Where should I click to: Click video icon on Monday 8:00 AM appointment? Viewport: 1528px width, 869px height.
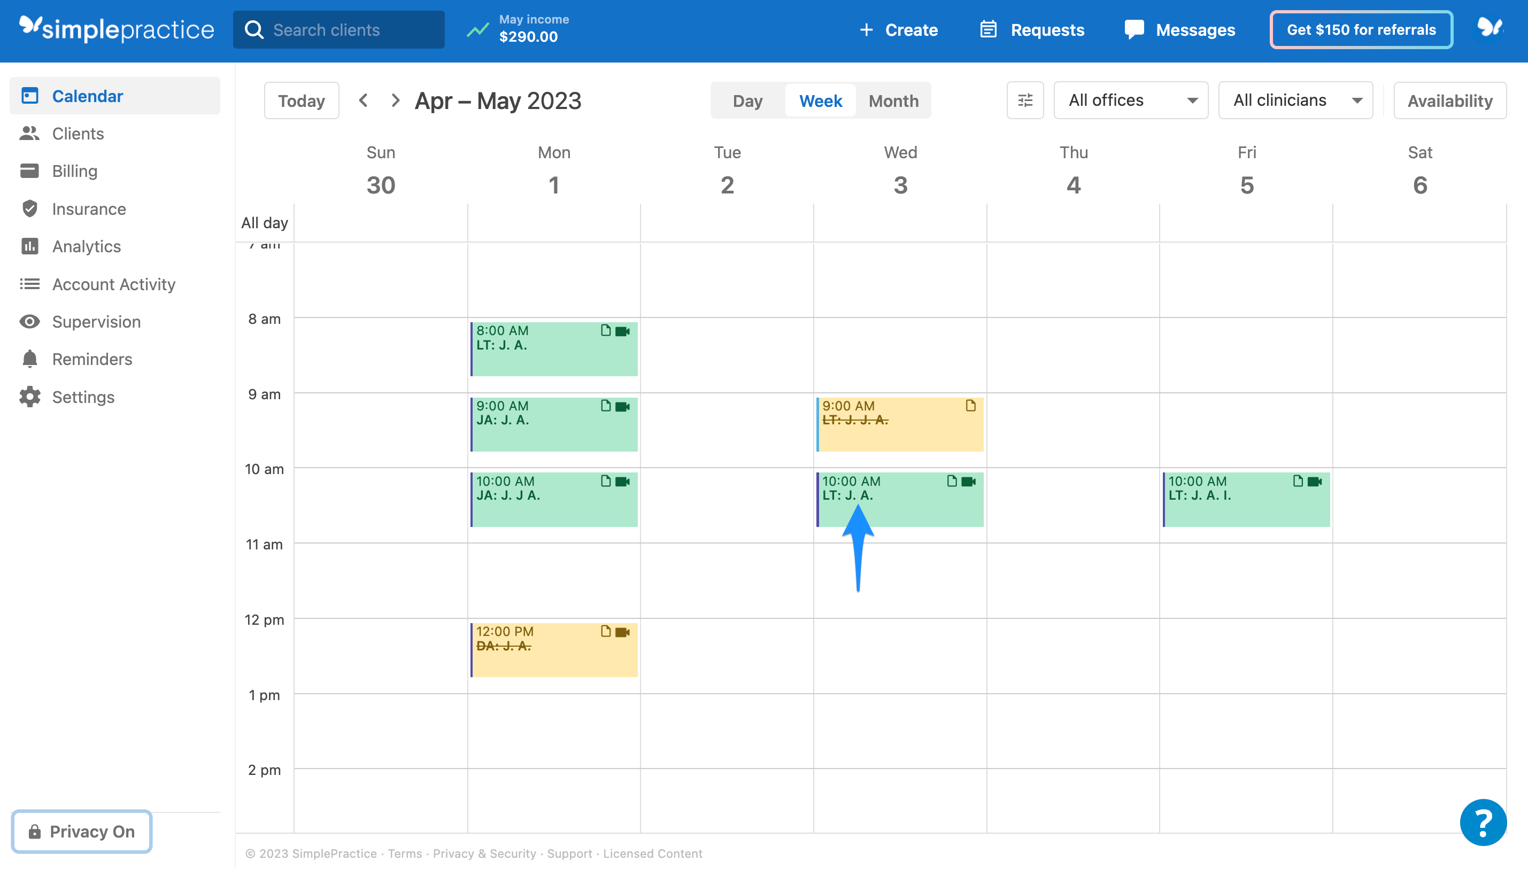pos(622,331)
